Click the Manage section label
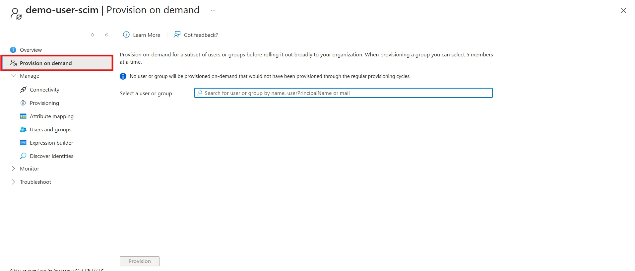The width and height of the screenshot is (635, 271). click(30, 76)
